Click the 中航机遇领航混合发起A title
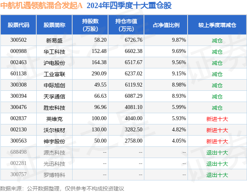Image resolution: width=247 pixels, height=192 pixels. [x=41, y=6]
